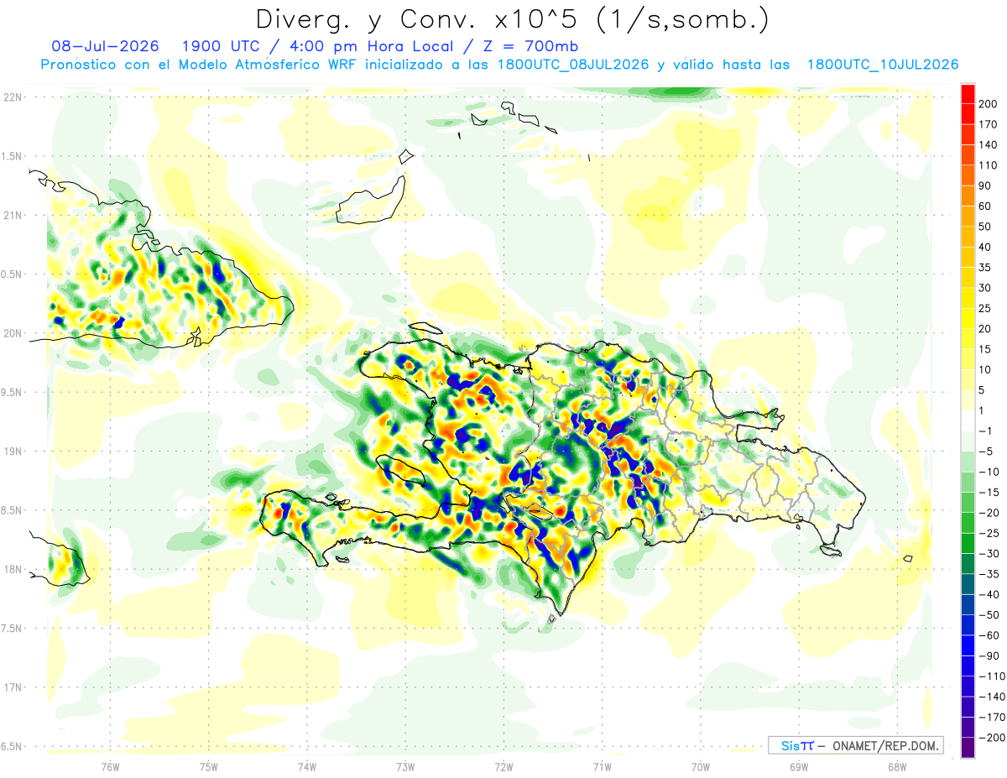The height and width of the screenshot is (778, 1007).
Task: Click the colorbar swatch between 60 and 50
Action: [x=968, y=216]
